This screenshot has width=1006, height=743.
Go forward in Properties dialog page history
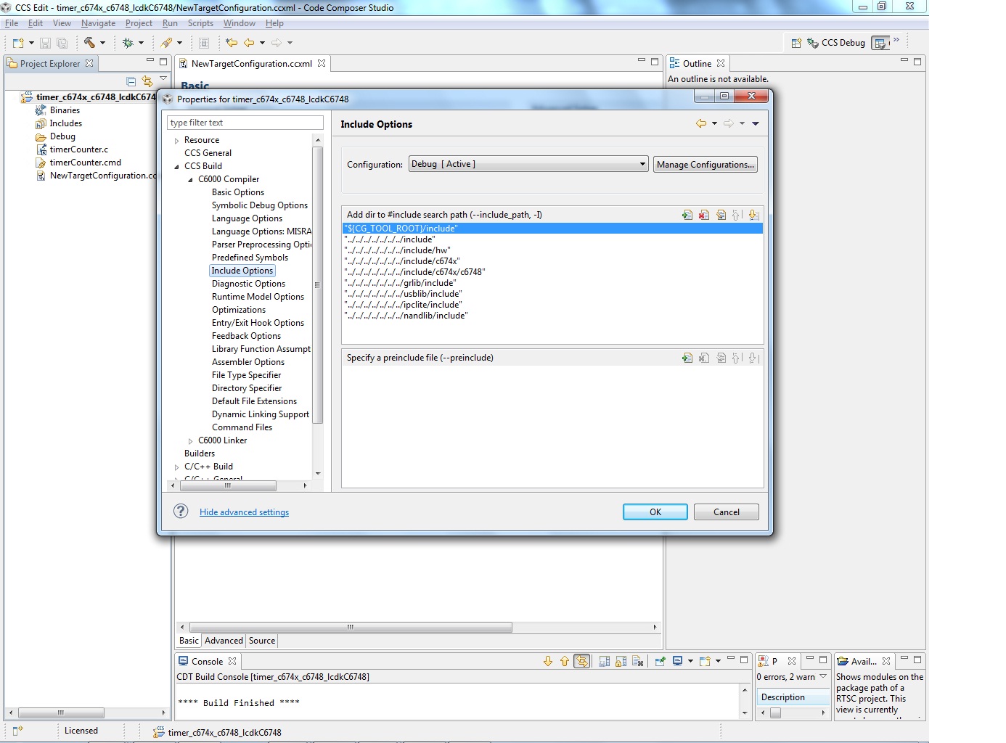click(x=729, y=123)
